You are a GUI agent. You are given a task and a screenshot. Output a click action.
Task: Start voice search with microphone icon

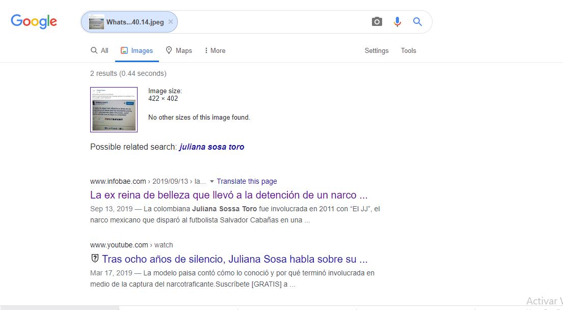pyautogui.click(x=397, y=22)
